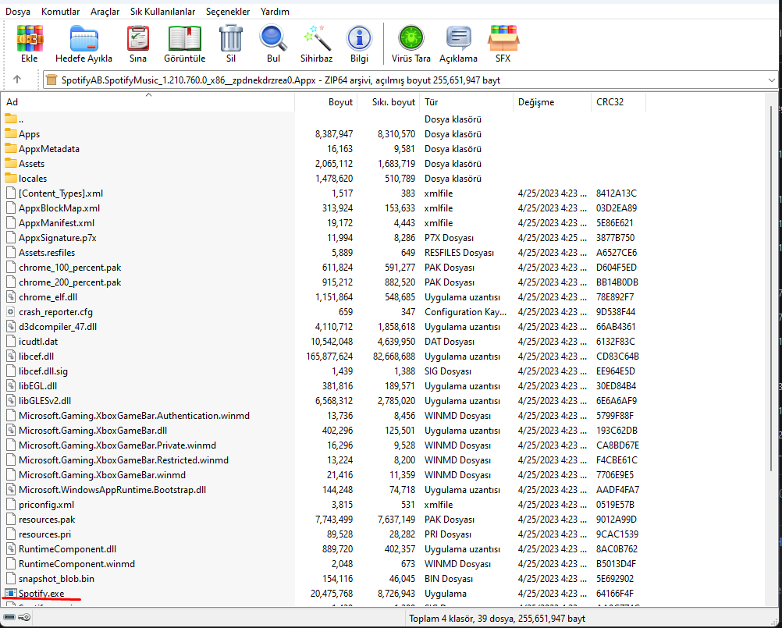The width and height of the screenshot is (782, 628).
Task: Select the icudtl.dat file name
Action: pos(38,342)
